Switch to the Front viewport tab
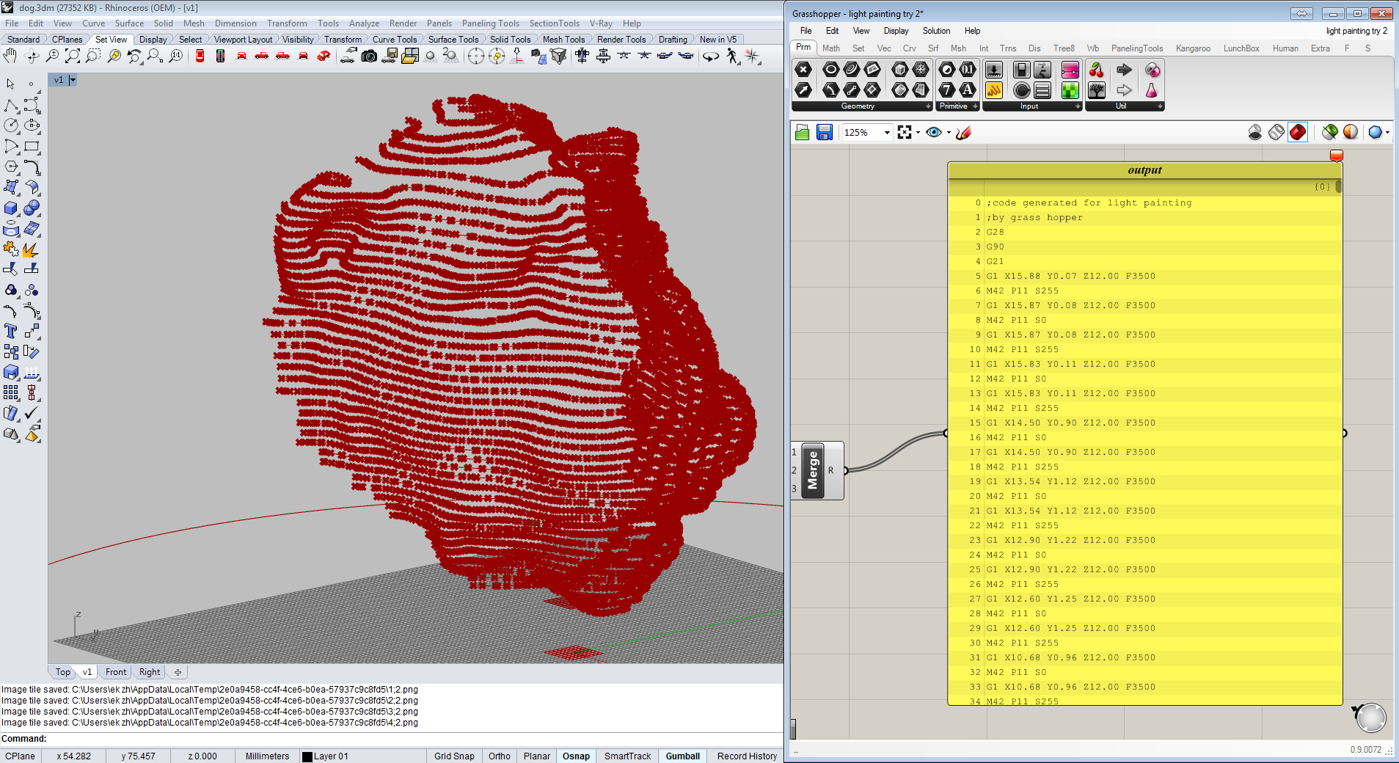The image size is (1399, 763). pyautogui.click(x=115, y=672)
